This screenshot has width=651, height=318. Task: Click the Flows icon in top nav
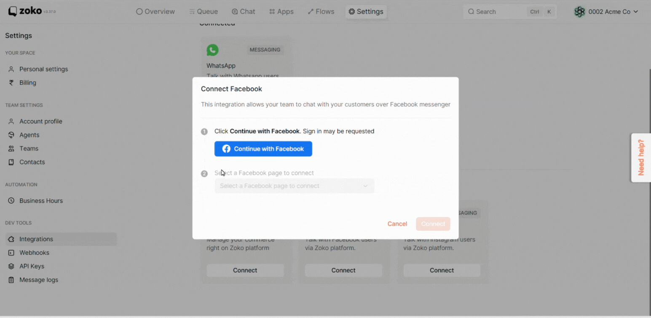pyautogui.click(x=311, y=11)
